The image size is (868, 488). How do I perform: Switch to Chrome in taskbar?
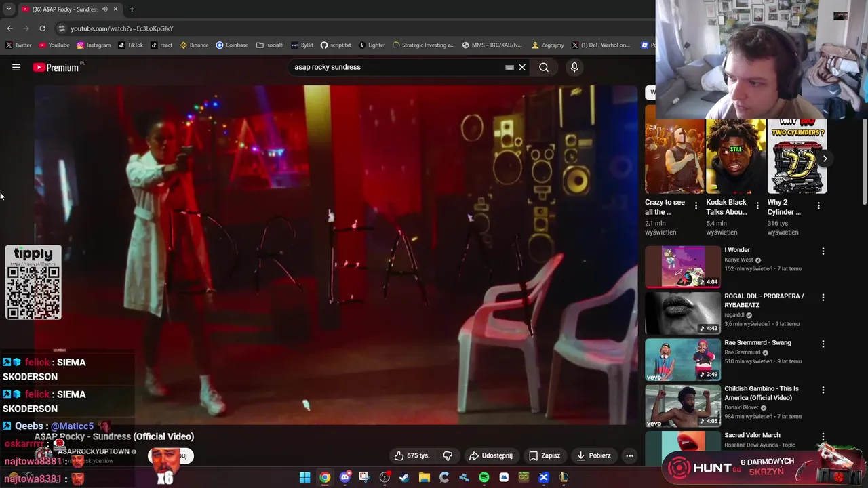pyautogui.click(x=325, y=478)
